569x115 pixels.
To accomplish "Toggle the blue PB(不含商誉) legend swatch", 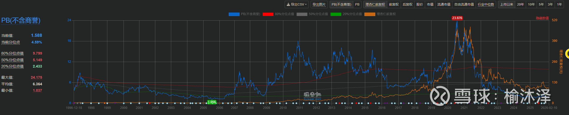I will 234,14.
